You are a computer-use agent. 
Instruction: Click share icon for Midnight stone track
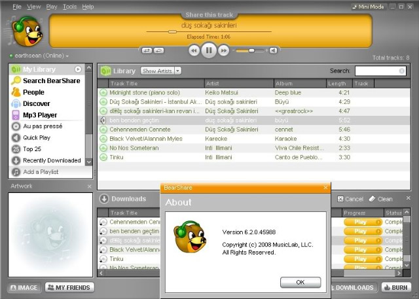103,93
